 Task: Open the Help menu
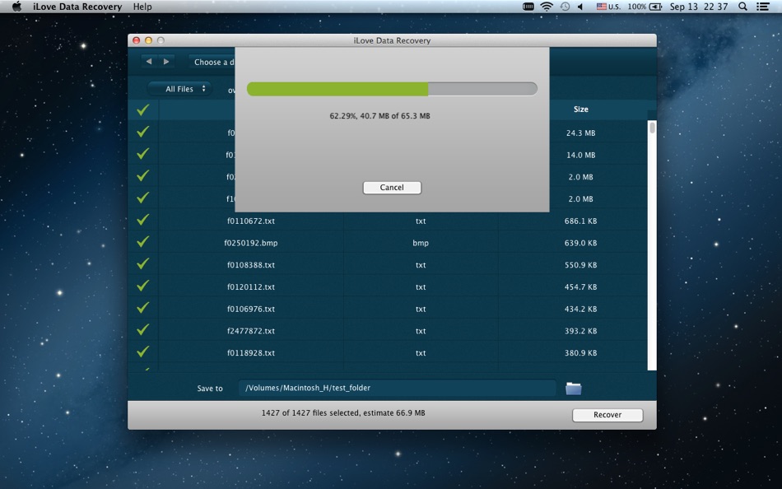pyautogui.click(x=142, y=7)
